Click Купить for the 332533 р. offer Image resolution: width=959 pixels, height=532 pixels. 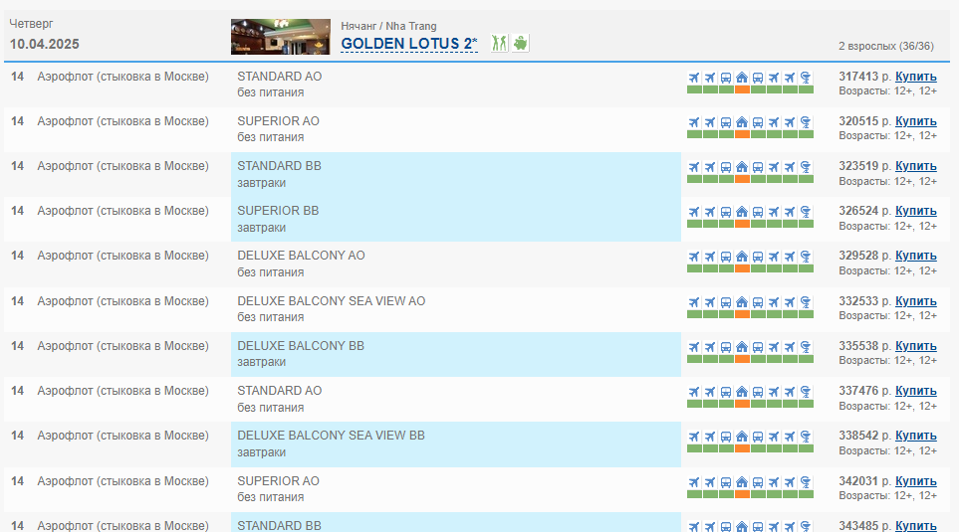coord(915,301)
